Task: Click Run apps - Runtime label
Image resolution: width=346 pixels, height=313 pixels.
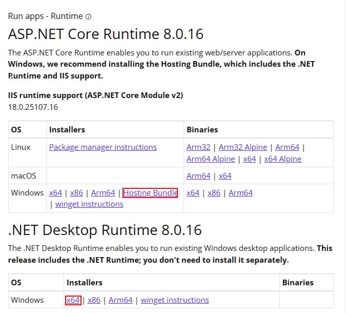Action: pyautogui.click(x=45, y=16)
